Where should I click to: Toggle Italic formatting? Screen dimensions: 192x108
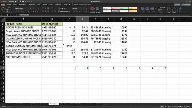coord(19,11)
